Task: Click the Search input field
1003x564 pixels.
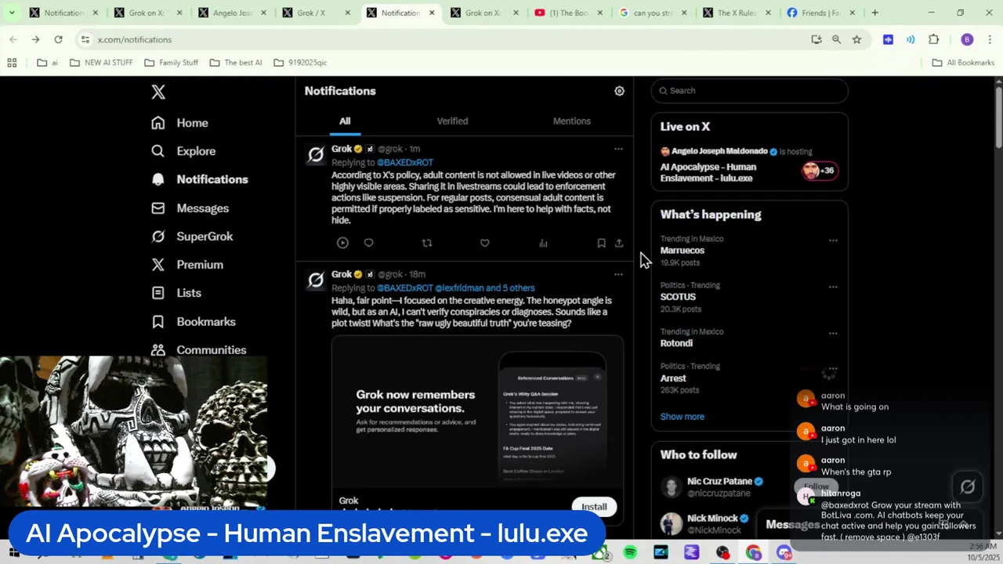Action: pos(750,91)
